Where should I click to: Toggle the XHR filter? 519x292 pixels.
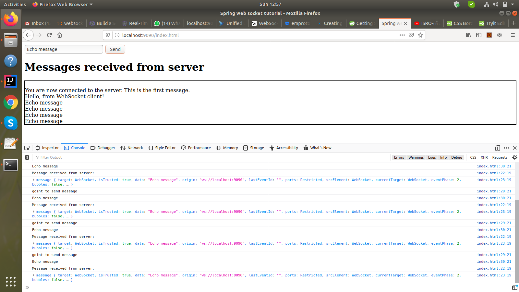coord(484,157)
